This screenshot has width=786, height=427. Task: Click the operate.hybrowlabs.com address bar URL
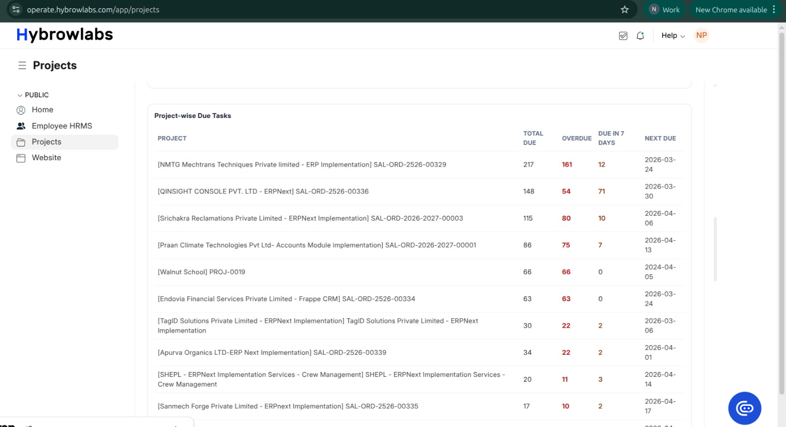point(93,9)
